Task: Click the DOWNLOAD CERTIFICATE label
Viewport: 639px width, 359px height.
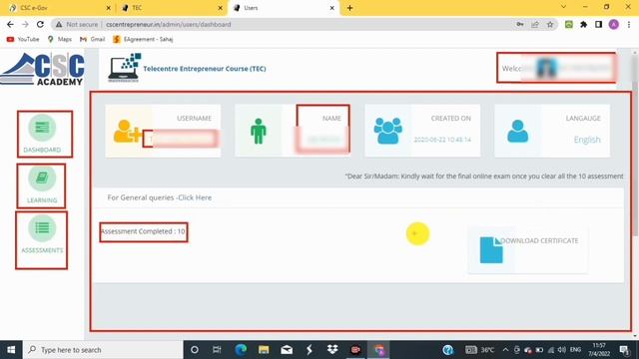Action: 539,240
